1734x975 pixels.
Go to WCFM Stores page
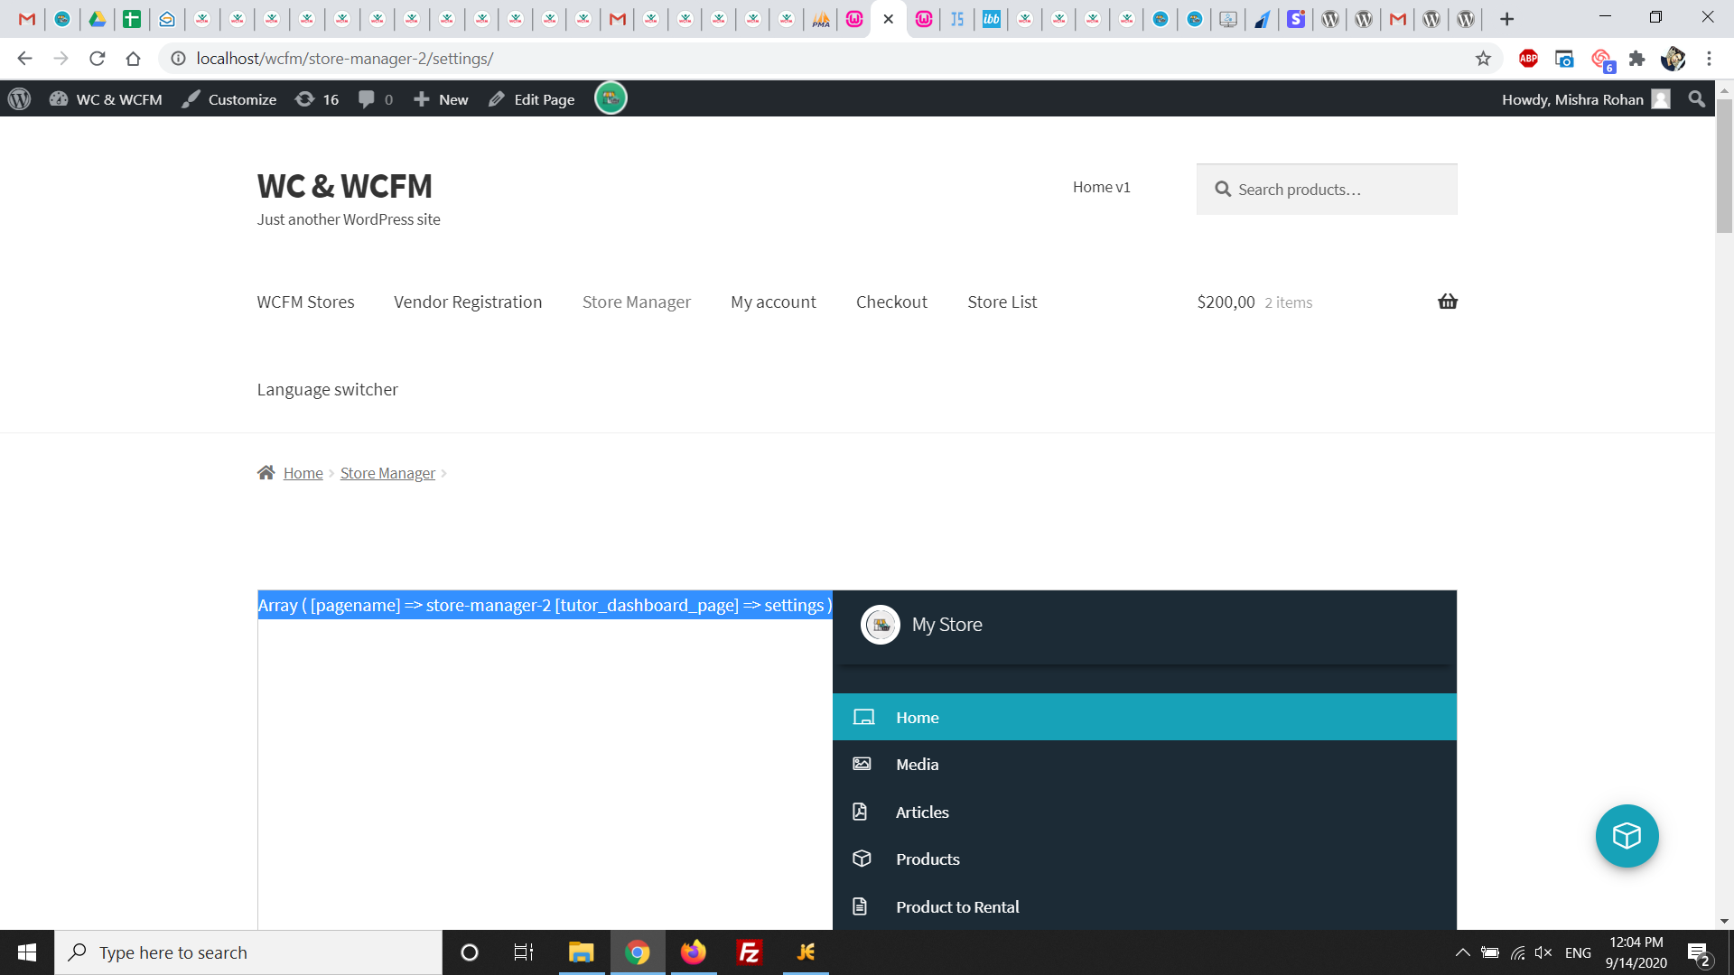[305, 302]
